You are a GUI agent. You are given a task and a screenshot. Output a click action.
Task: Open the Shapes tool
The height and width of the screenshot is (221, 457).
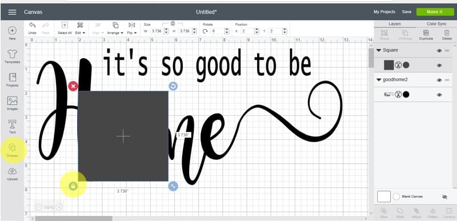12,150
